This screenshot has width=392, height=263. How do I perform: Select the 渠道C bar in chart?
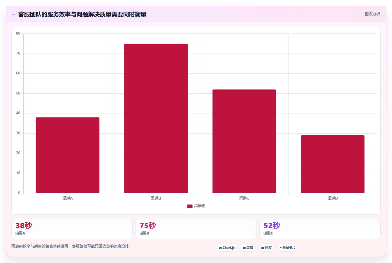(x=244, y=141)
